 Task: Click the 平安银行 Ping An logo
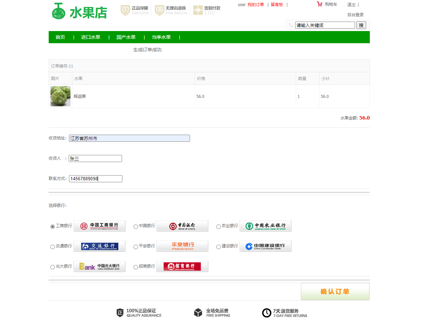point(182,246)
